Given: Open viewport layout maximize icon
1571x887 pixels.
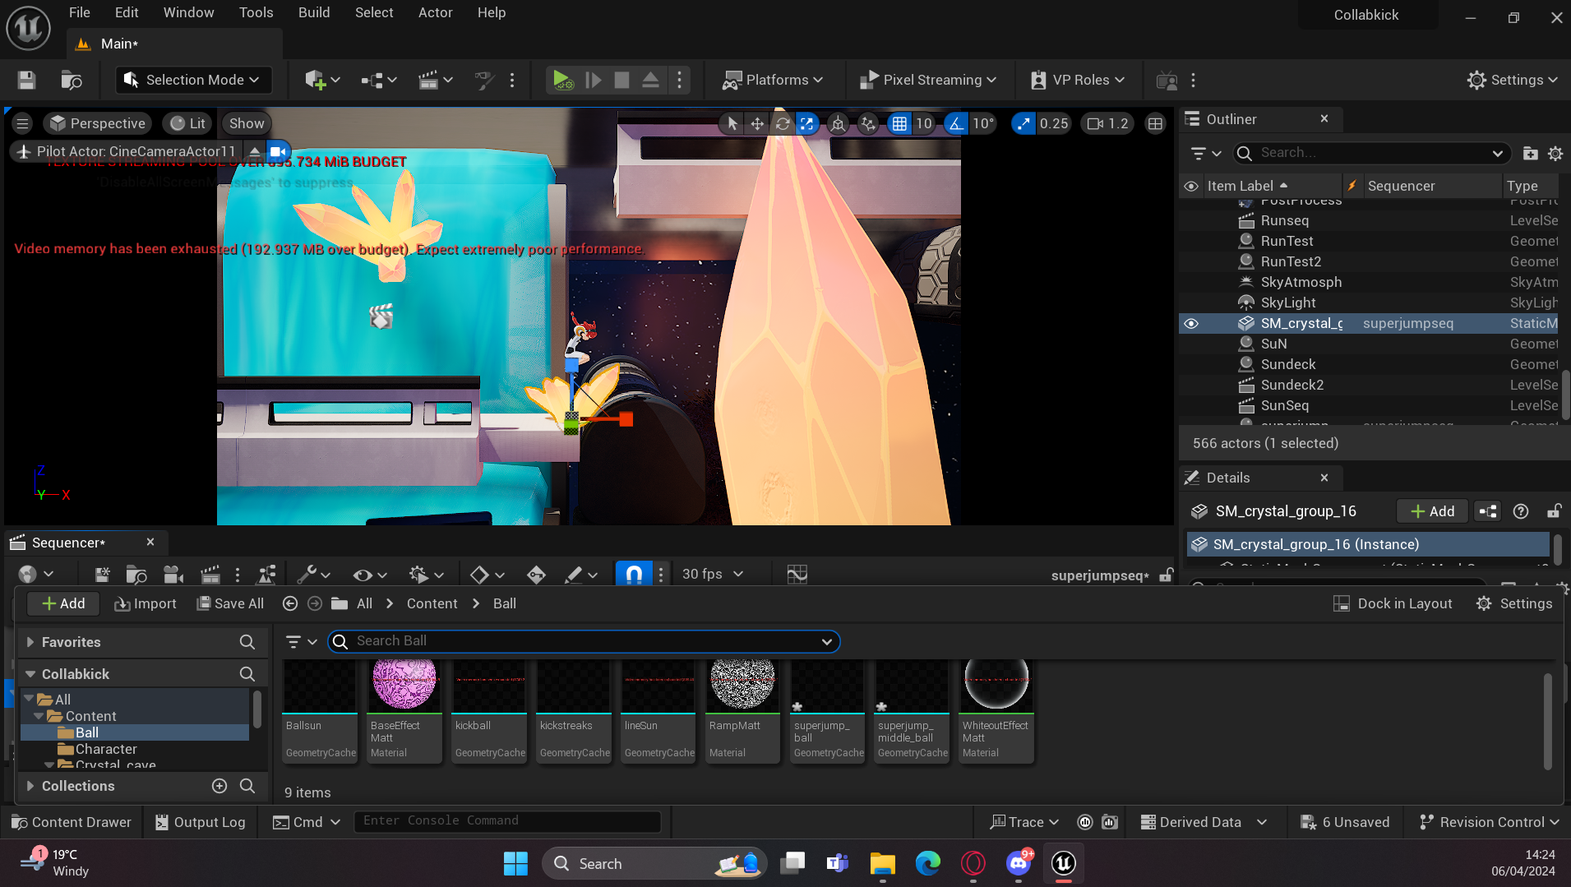Looking at the screenshot, I should pyautogui.click(x=1155, y=123).
